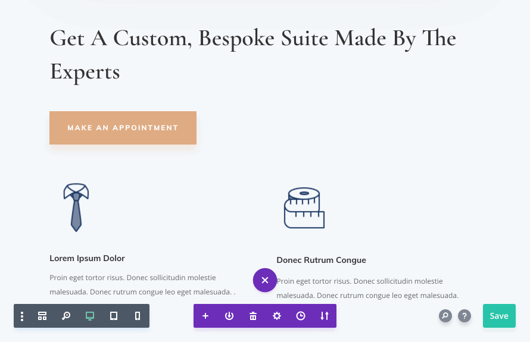This screenshot has height=342, width=530.
Task: Toggle tablet view mode
Action: click(x=114, y=316)
